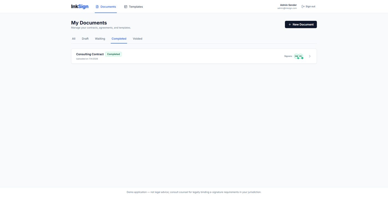
Task: Click the InkSign logo
Action: coord(80,6)
